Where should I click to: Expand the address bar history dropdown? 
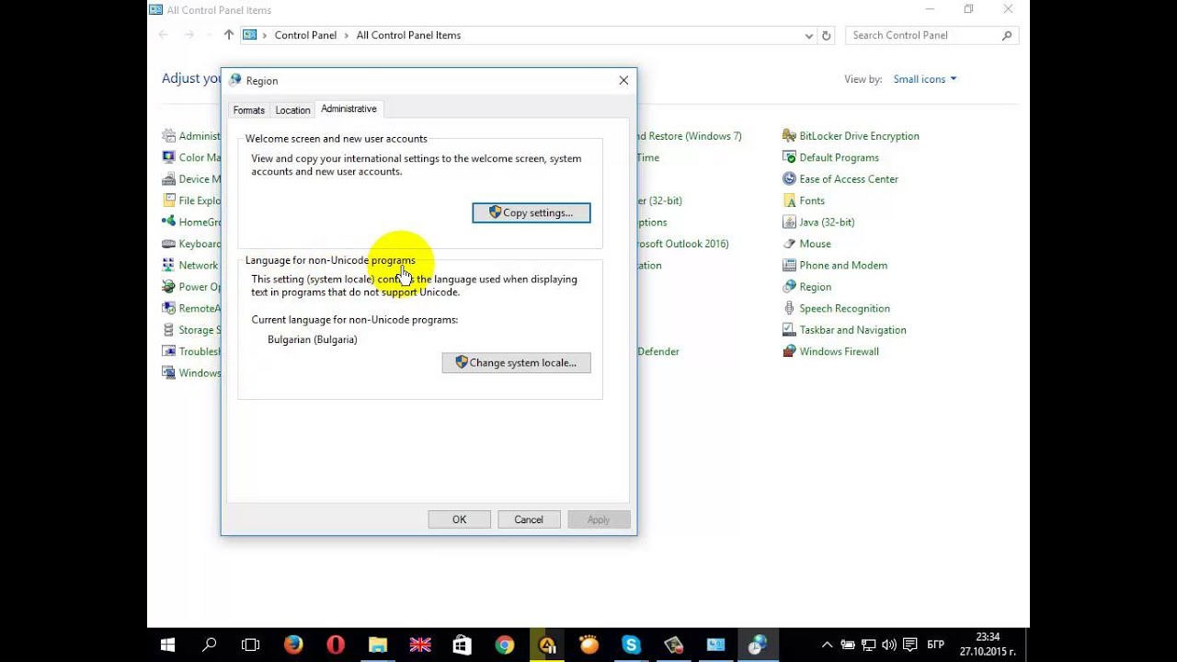click(x=808, y=36)
